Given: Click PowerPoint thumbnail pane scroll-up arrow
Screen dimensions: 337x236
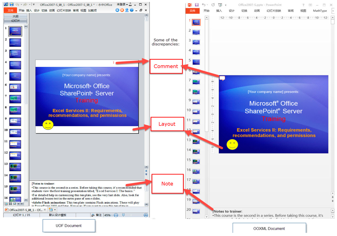Looking at the screenshot, I should click(x=207, y=18).
